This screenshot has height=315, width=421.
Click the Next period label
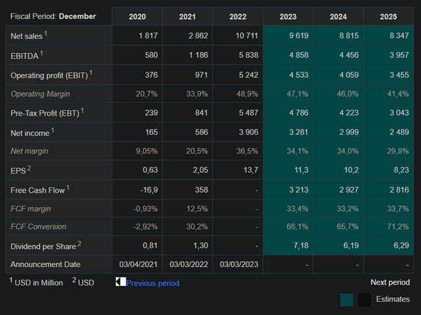pyautogui.click(x=390, y=282)
